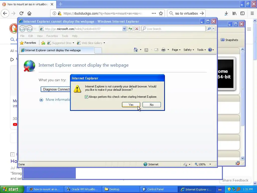This screenshot has height=193, width=257.
Task: Click the Live Search magnifier button
Action: pyautogui.click(x=209, y=29)
